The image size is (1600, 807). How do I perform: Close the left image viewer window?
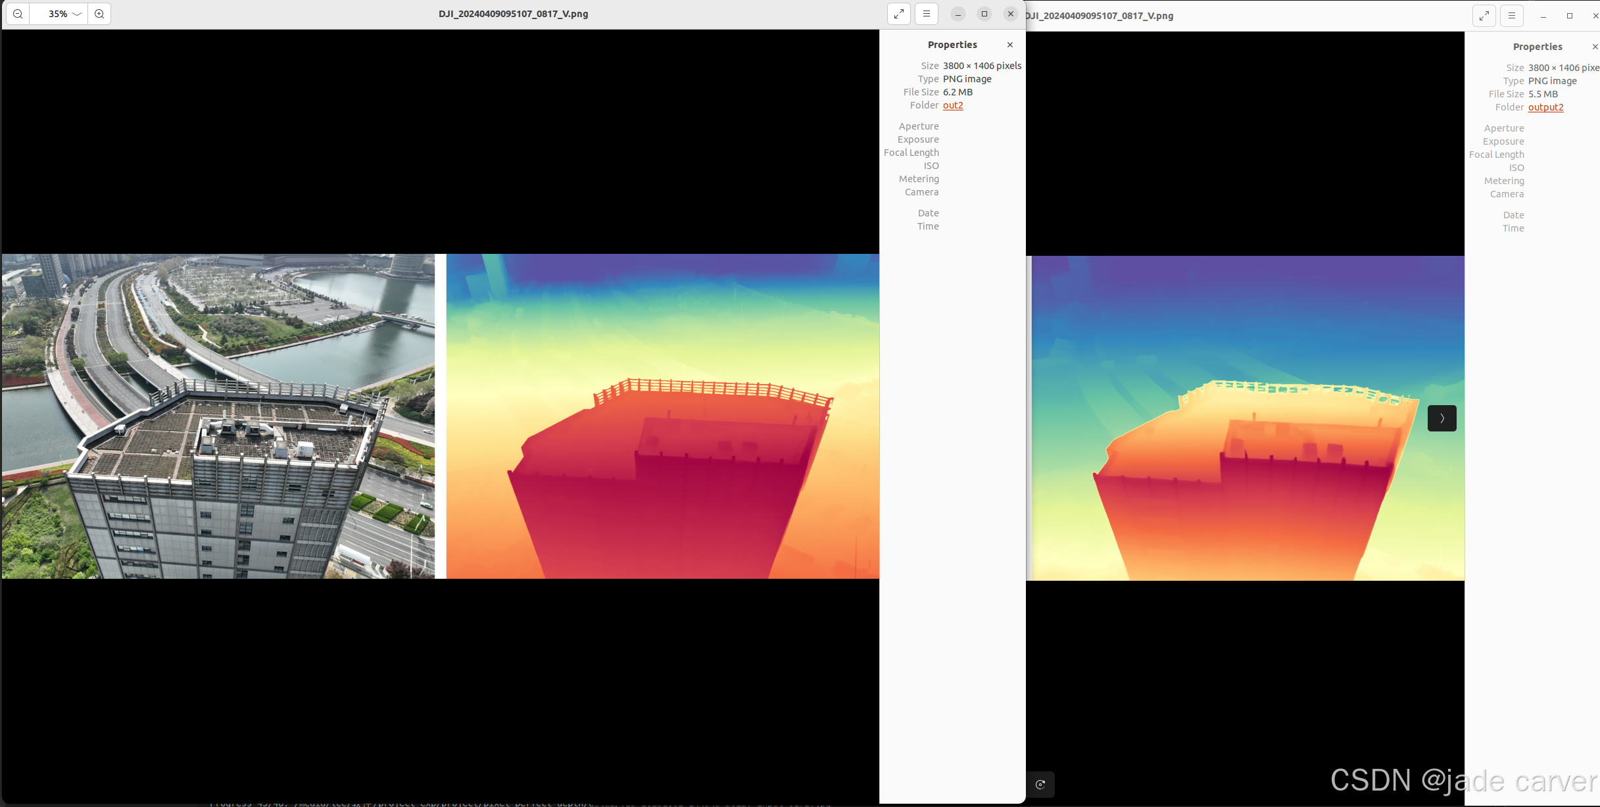coord(1010,14)
